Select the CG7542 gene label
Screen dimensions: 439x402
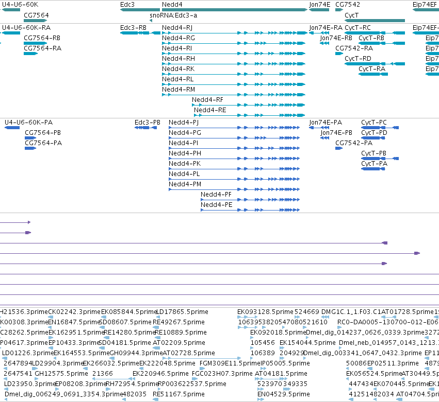[x=348, y=5]
